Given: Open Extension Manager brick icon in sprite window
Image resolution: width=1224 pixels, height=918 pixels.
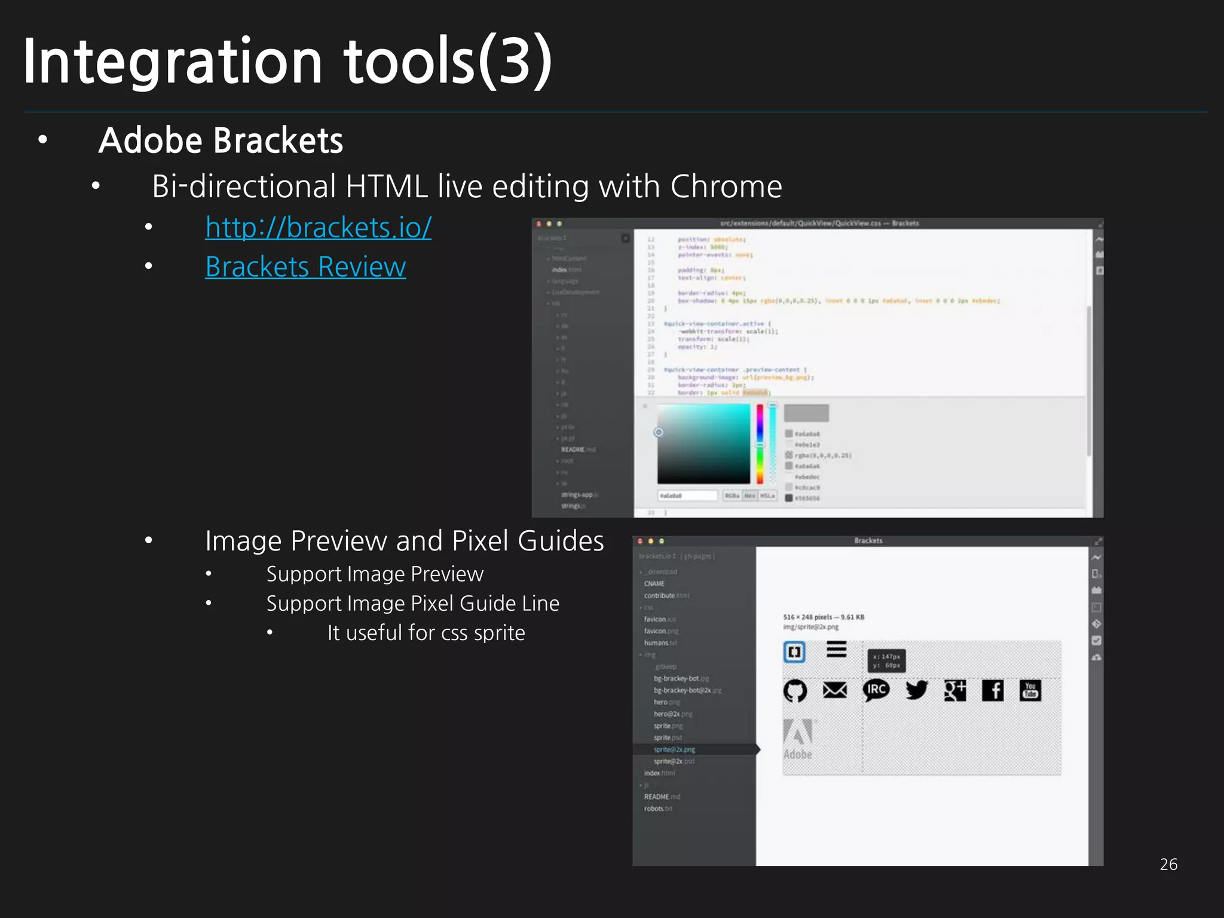Looking at the screenshot, I should (1096, 590).
